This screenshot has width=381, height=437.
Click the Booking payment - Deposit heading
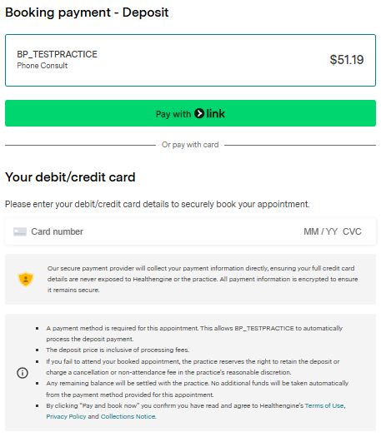(87, 12)
